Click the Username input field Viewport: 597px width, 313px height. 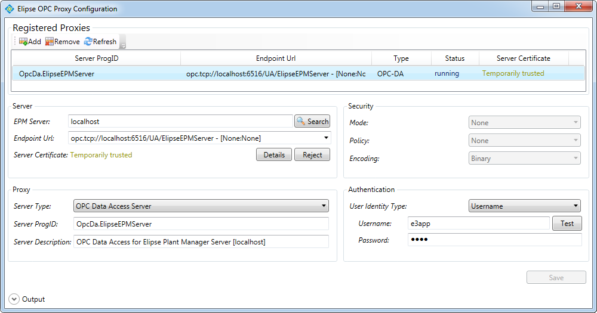(x=478, y=224)
